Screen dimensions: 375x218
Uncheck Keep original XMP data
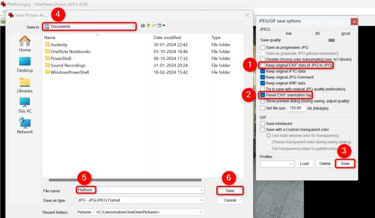263,83
